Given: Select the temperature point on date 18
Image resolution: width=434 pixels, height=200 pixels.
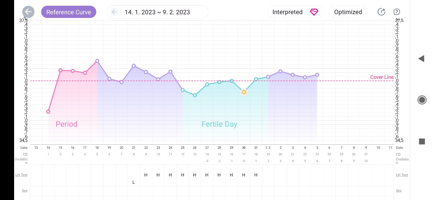Looking at the screenshot, I should [97, 61].
